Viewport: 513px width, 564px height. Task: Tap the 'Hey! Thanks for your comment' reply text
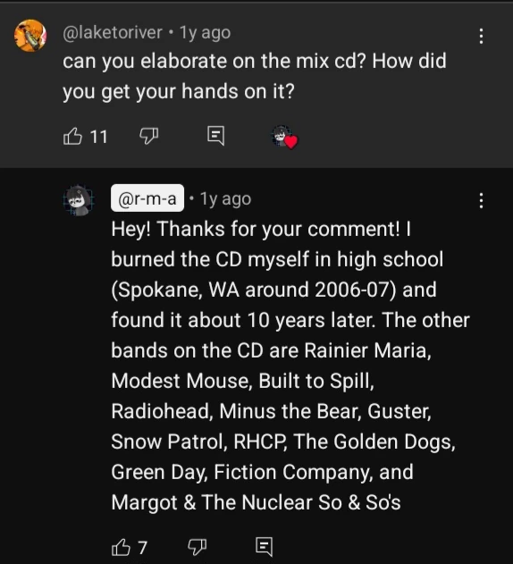(256, 229)
